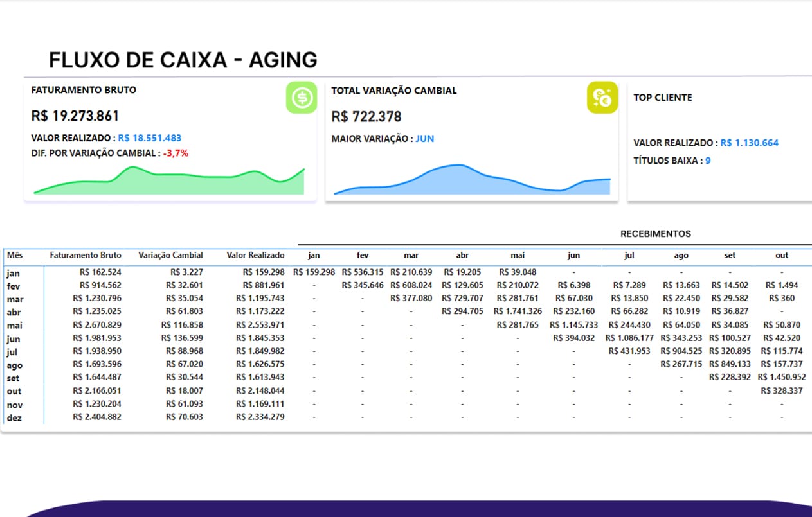This screenshot has width=812, height=517.
Task: Select the Faturamento Bruto table column header
Action: [85, 255]
